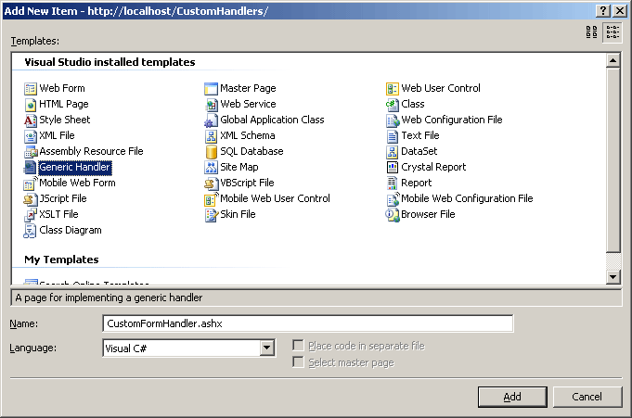Select the Web Form template icon
The image size is (632, 418).
(x=31, y=89)
